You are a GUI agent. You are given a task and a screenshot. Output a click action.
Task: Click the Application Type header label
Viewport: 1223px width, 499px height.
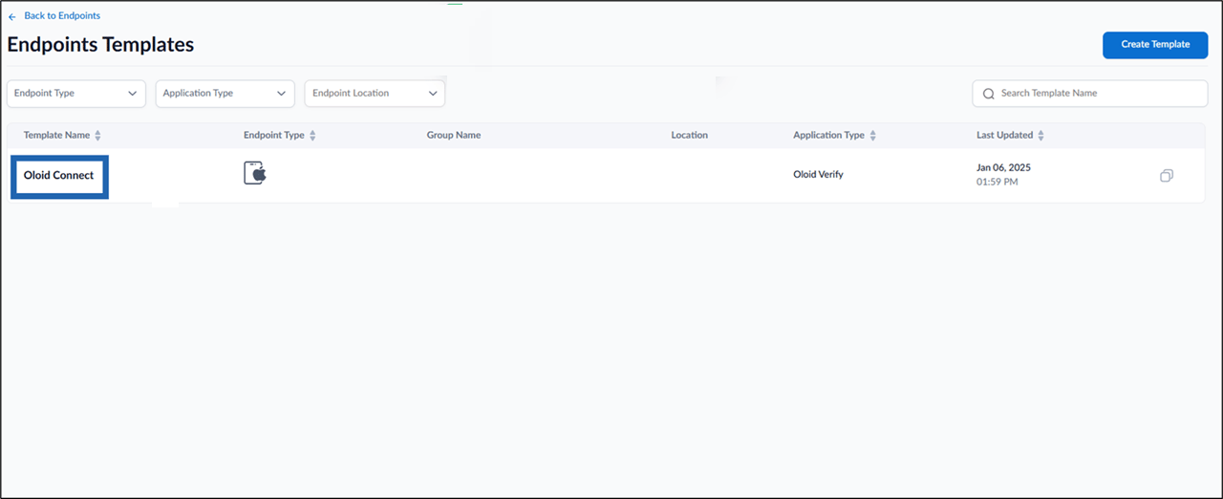tap(828, 136)
